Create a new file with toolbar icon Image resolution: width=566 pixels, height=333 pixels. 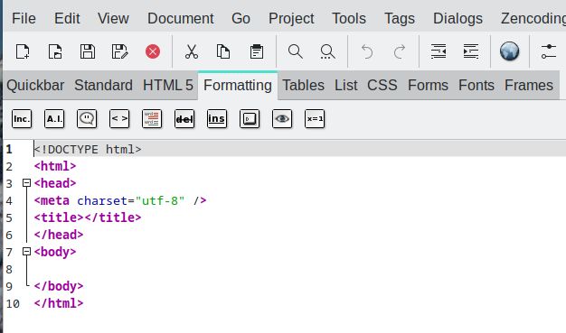pyautogui.click(x=23, y=51)
